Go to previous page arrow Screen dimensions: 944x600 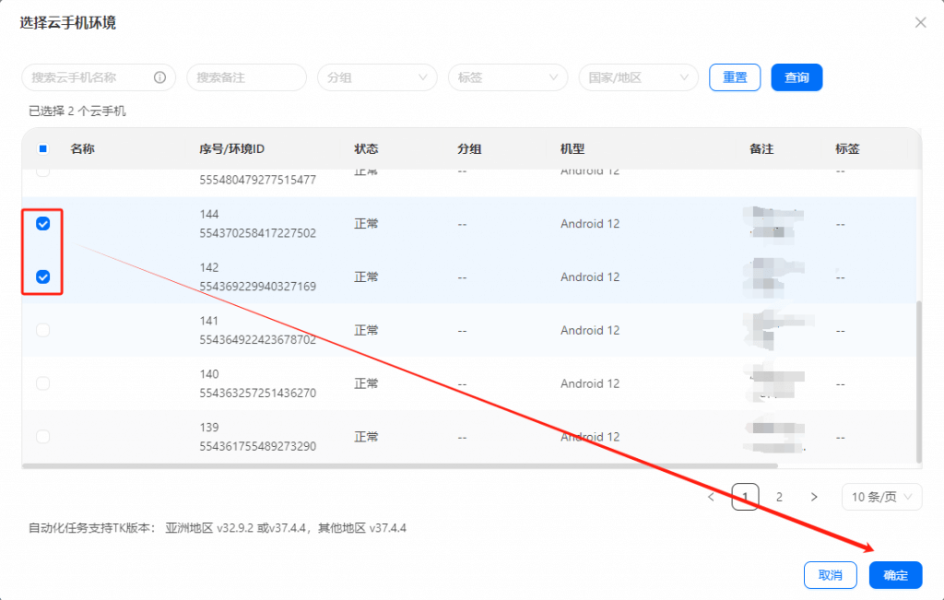pos(711,497)
